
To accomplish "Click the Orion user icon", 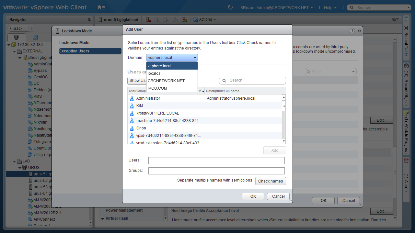I will tap(132, 128).
